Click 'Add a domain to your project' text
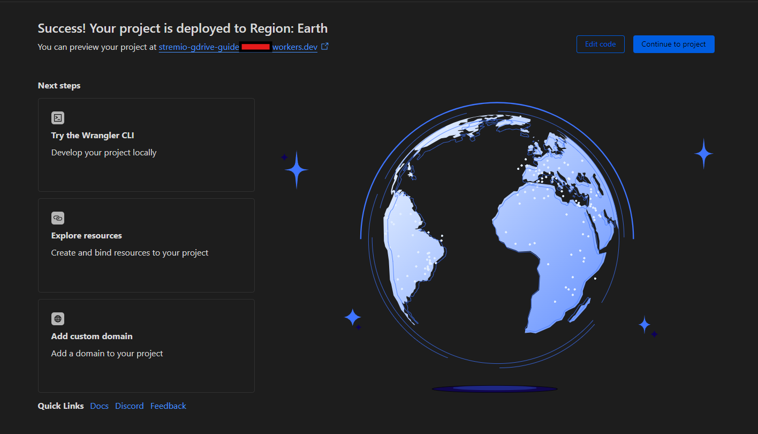Viewport: 758px width, 434px height. 107,354
